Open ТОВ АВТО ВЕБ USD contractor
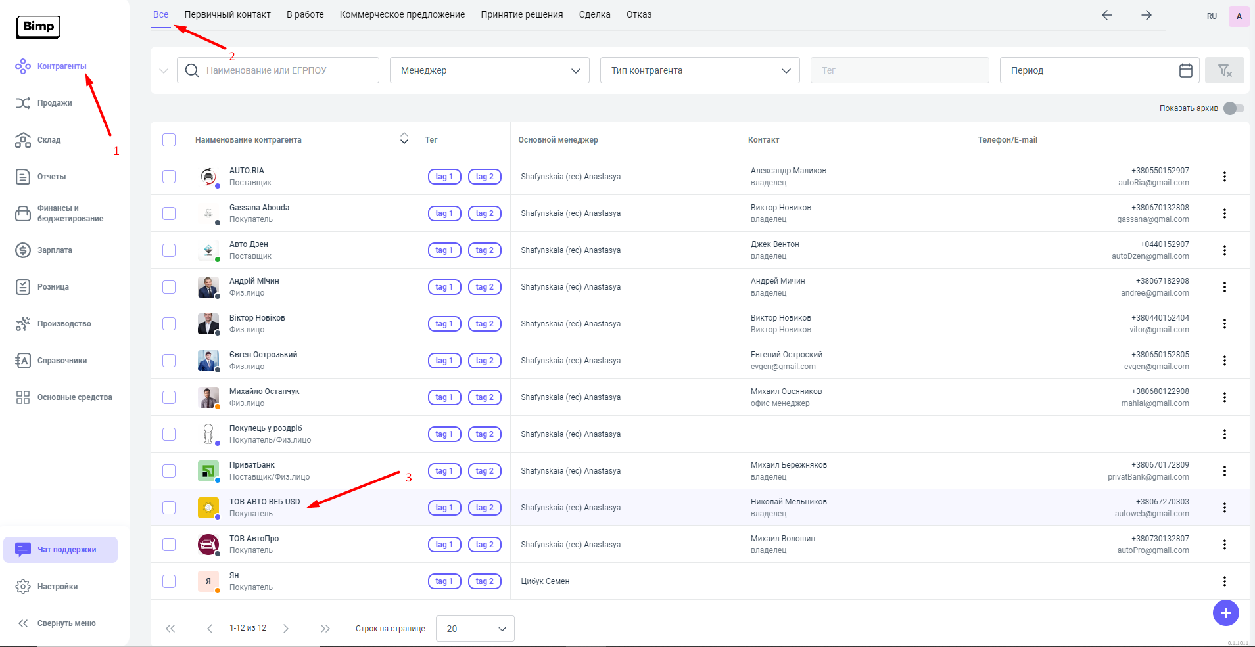 (x=264, y=502)
